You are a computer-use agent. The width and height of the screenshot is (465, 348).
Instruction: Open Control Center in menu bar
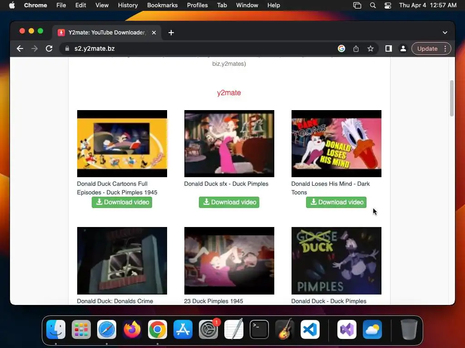[388, 5]
